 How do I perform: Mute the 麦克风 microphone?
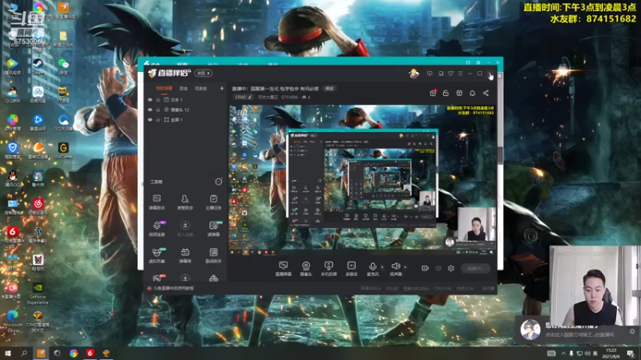click(373, 268)
